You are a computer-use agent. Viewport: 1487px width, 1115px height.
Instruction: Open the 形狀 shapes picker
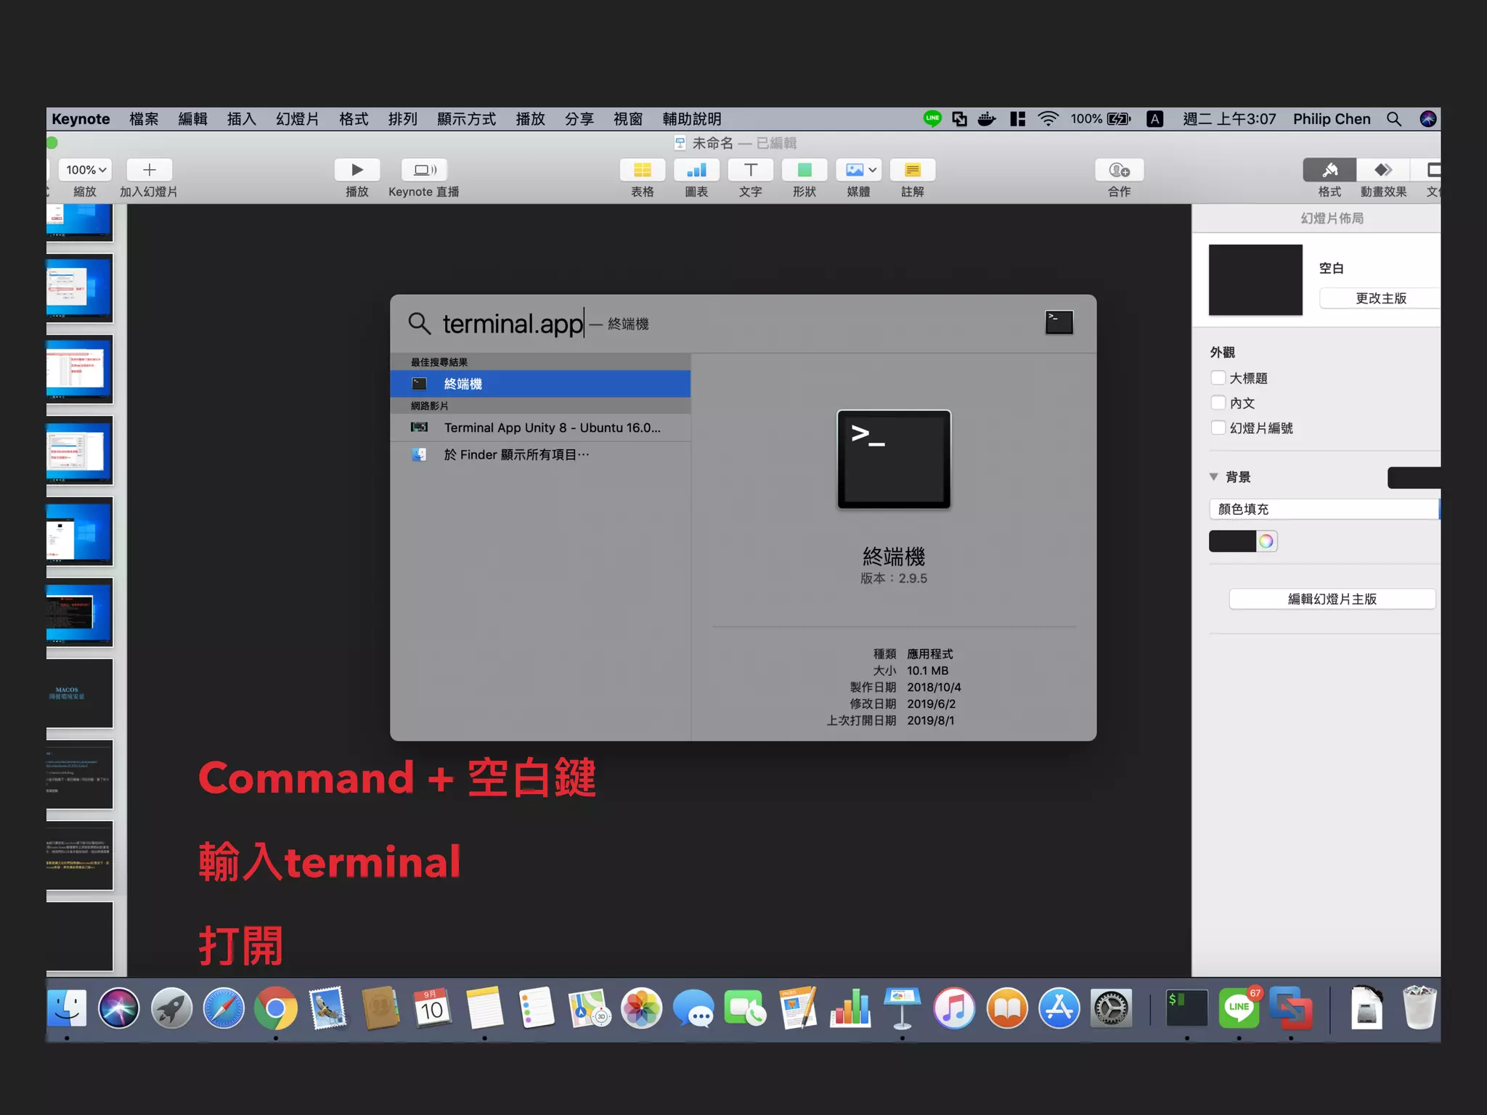pyautogui.click(x=804, y=170)
